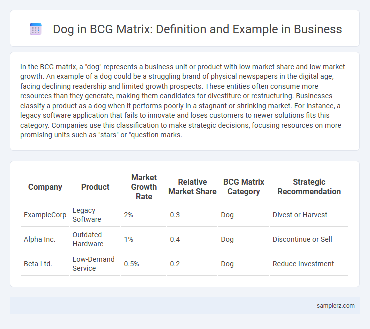Click the 'Beta Ltd.' company cell
370x329 pixels.
tap(45, 264)
